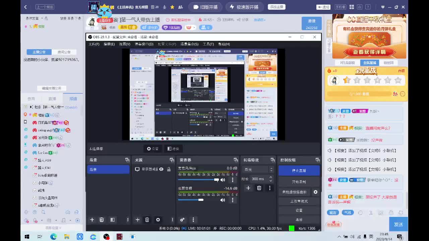The width and height of the screenshot is (429, 241).
Task: Add a new source with plus icon
Action: 137,220
